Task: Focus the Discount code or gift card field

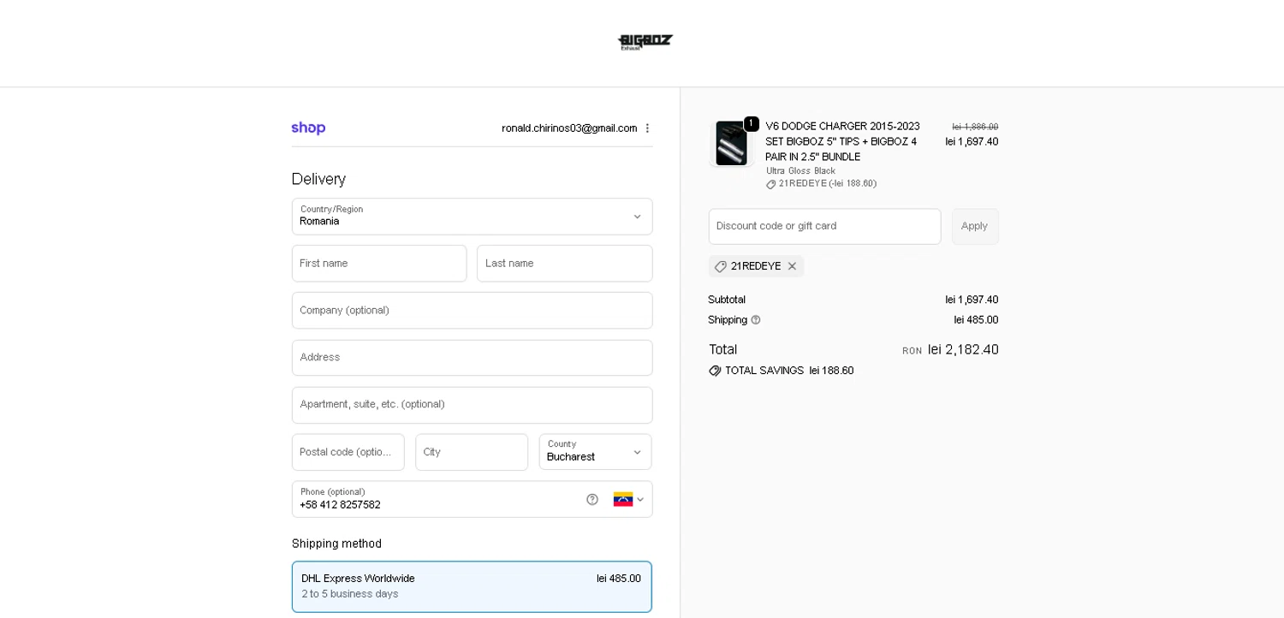Action: coord(824,227)
